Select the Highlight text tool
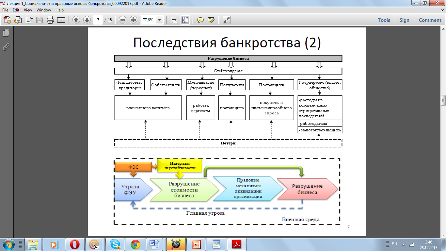The height and width of the screenshot is (251, 446). [211, 20]
